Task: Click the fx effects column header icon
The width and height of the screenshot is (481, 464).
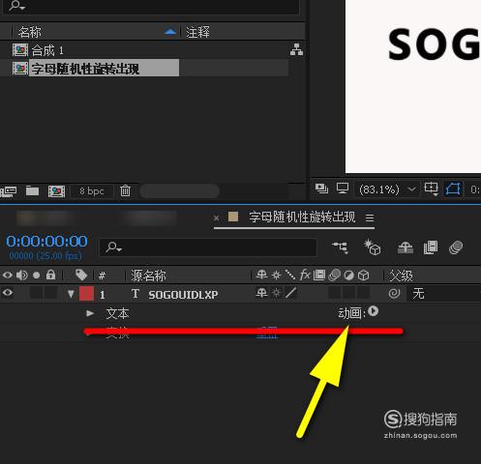Action: click(x=305, y=275)
